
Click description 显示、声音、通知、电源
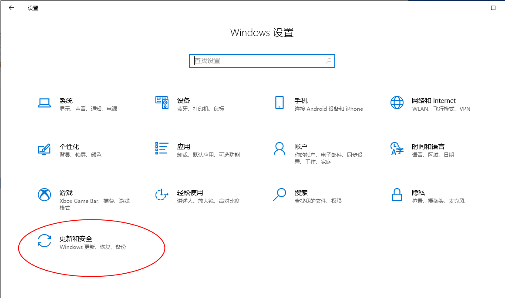pyautogui.click(x=88, y=109)
